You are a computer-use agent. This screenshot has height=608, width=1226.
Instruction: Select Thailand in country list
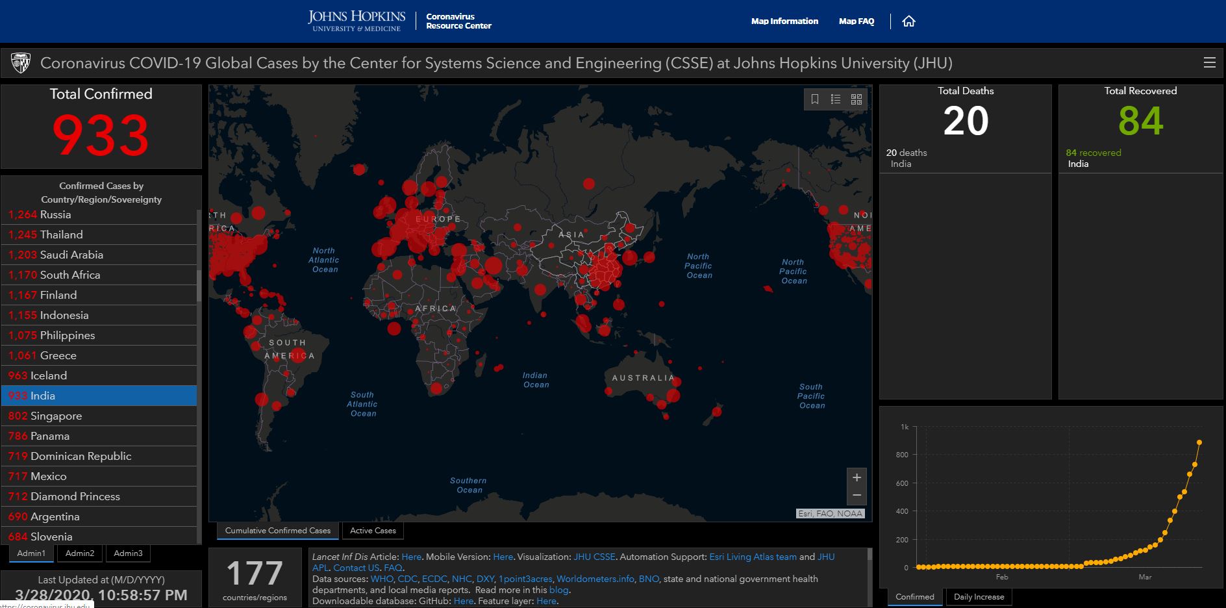pos(99,234)
